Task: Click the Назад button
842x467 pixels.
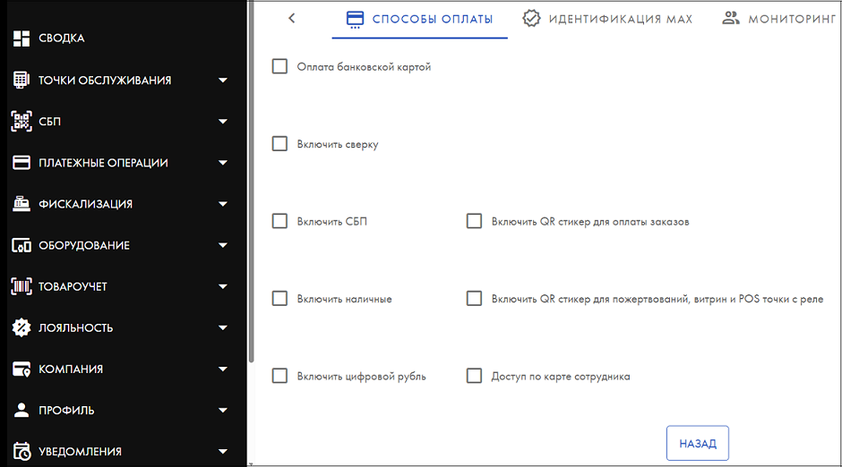Action: click(x=698, y=444)
